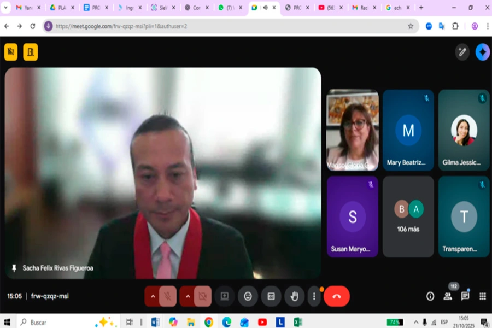Toggle the disabled camera button
The height and width of the screenshot is (328, 492).
tap(203, 296)
